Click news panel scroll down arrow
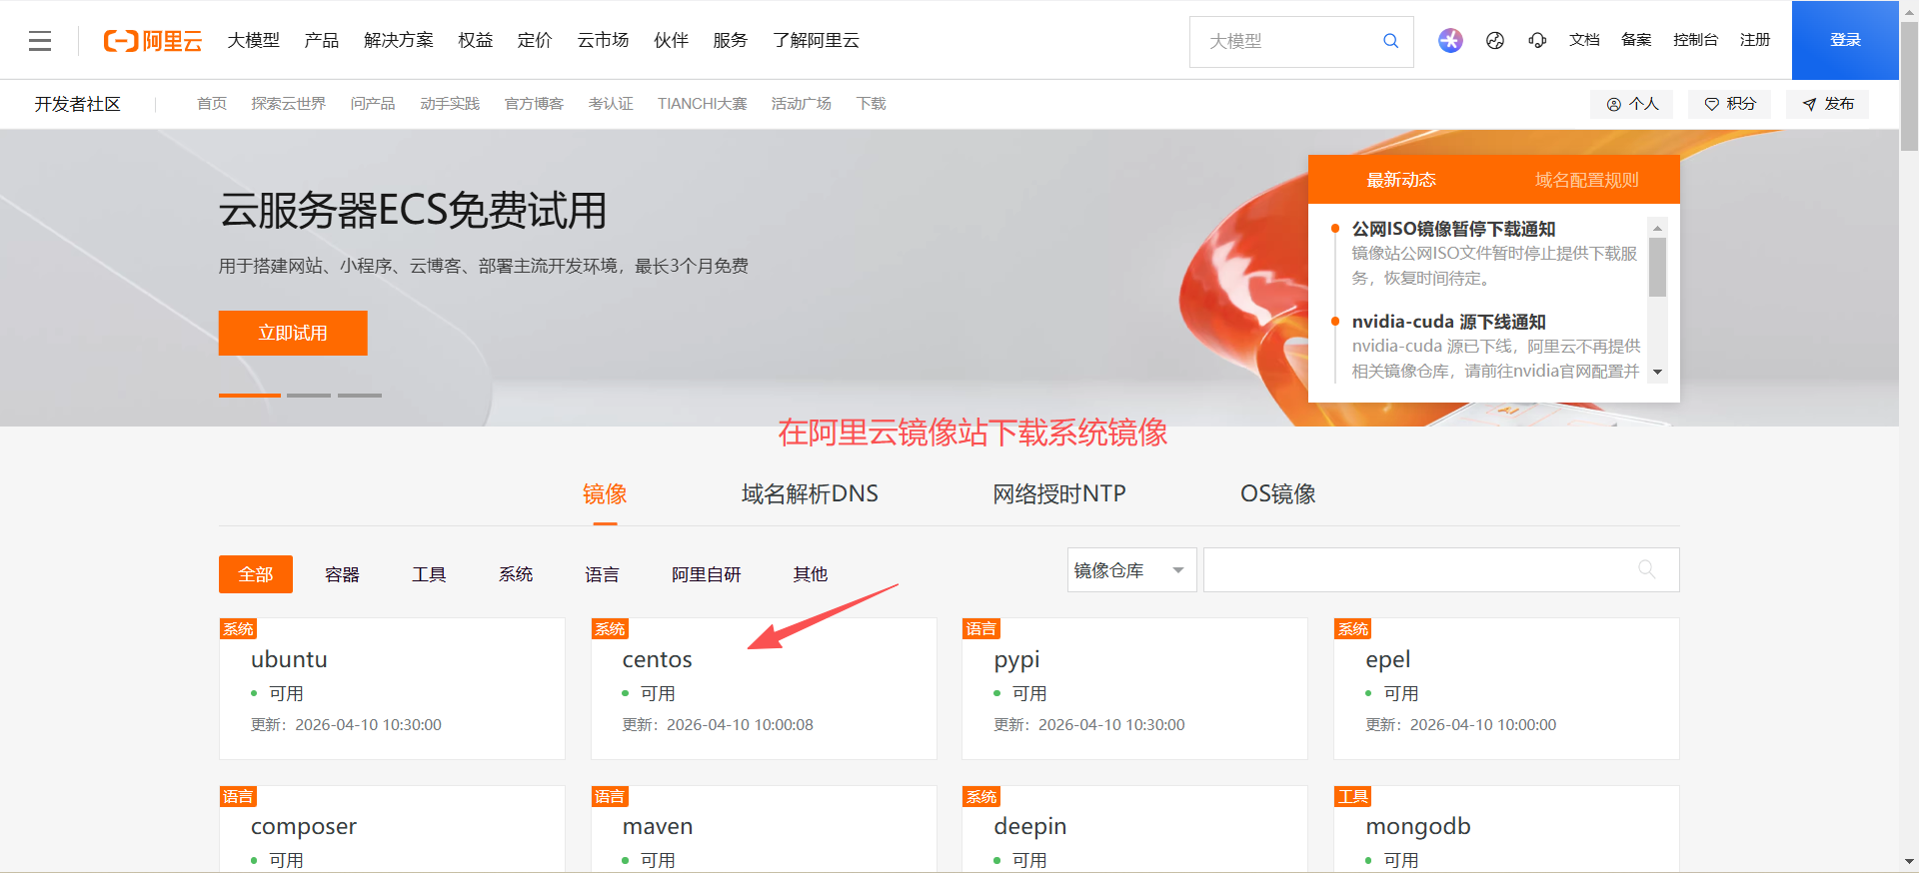The height and width of the screenshot is (873, 1919). tap(1658, 372)
